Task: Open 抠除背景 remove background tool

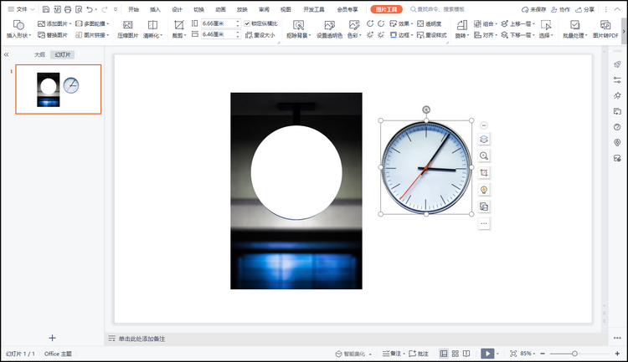Action: click(x=298, y=29)
